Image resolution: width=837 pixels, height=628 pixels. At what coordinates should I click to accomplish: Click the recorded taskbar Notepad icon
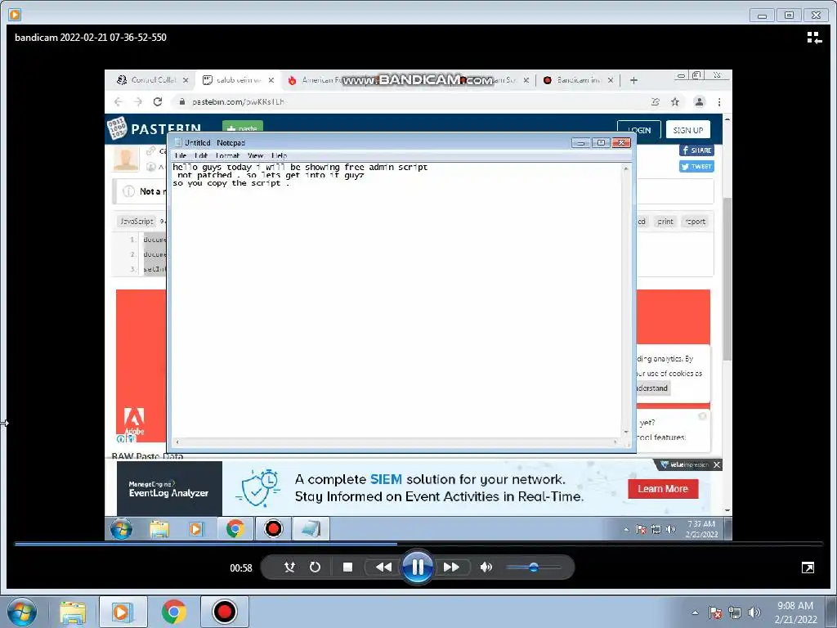[311, 529]
